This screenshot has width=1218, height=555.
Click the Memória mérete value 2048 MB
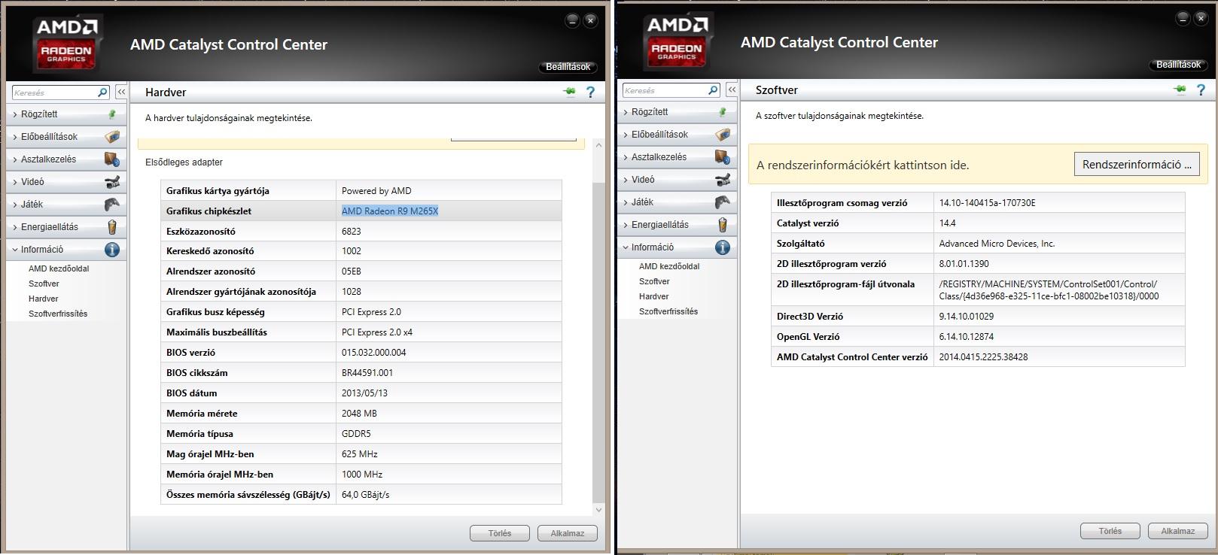tap(359, 414)
